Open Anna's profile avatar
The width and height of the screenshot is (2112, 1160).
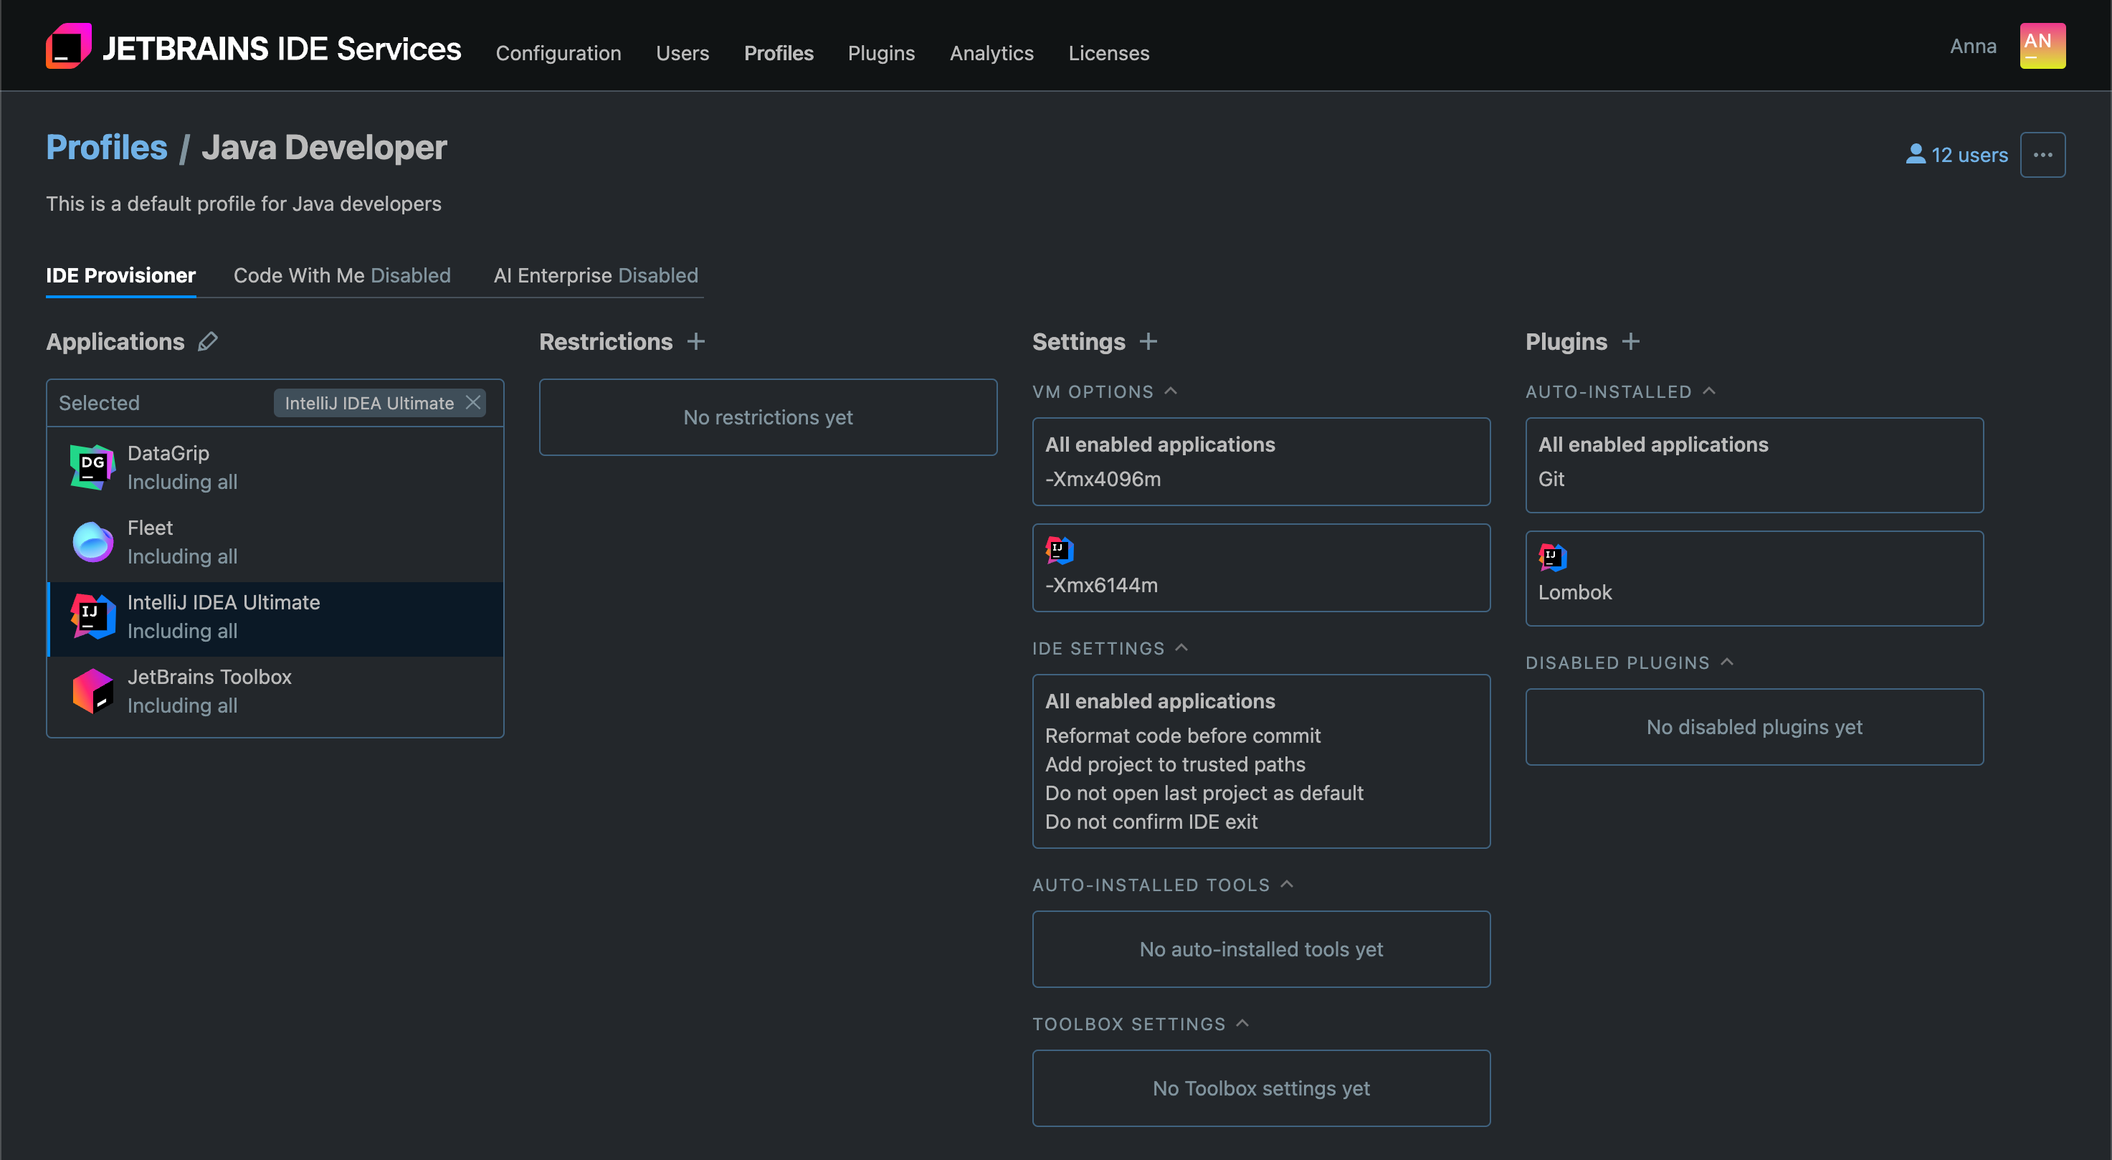pyautogui.click(x=2042, y=46)
